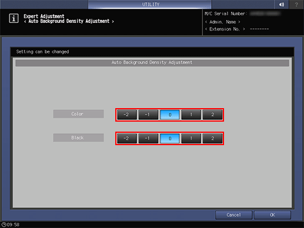This screenshot has width=304, height=228.
Task: Set Color density to -1
Action: pos(148,115)
